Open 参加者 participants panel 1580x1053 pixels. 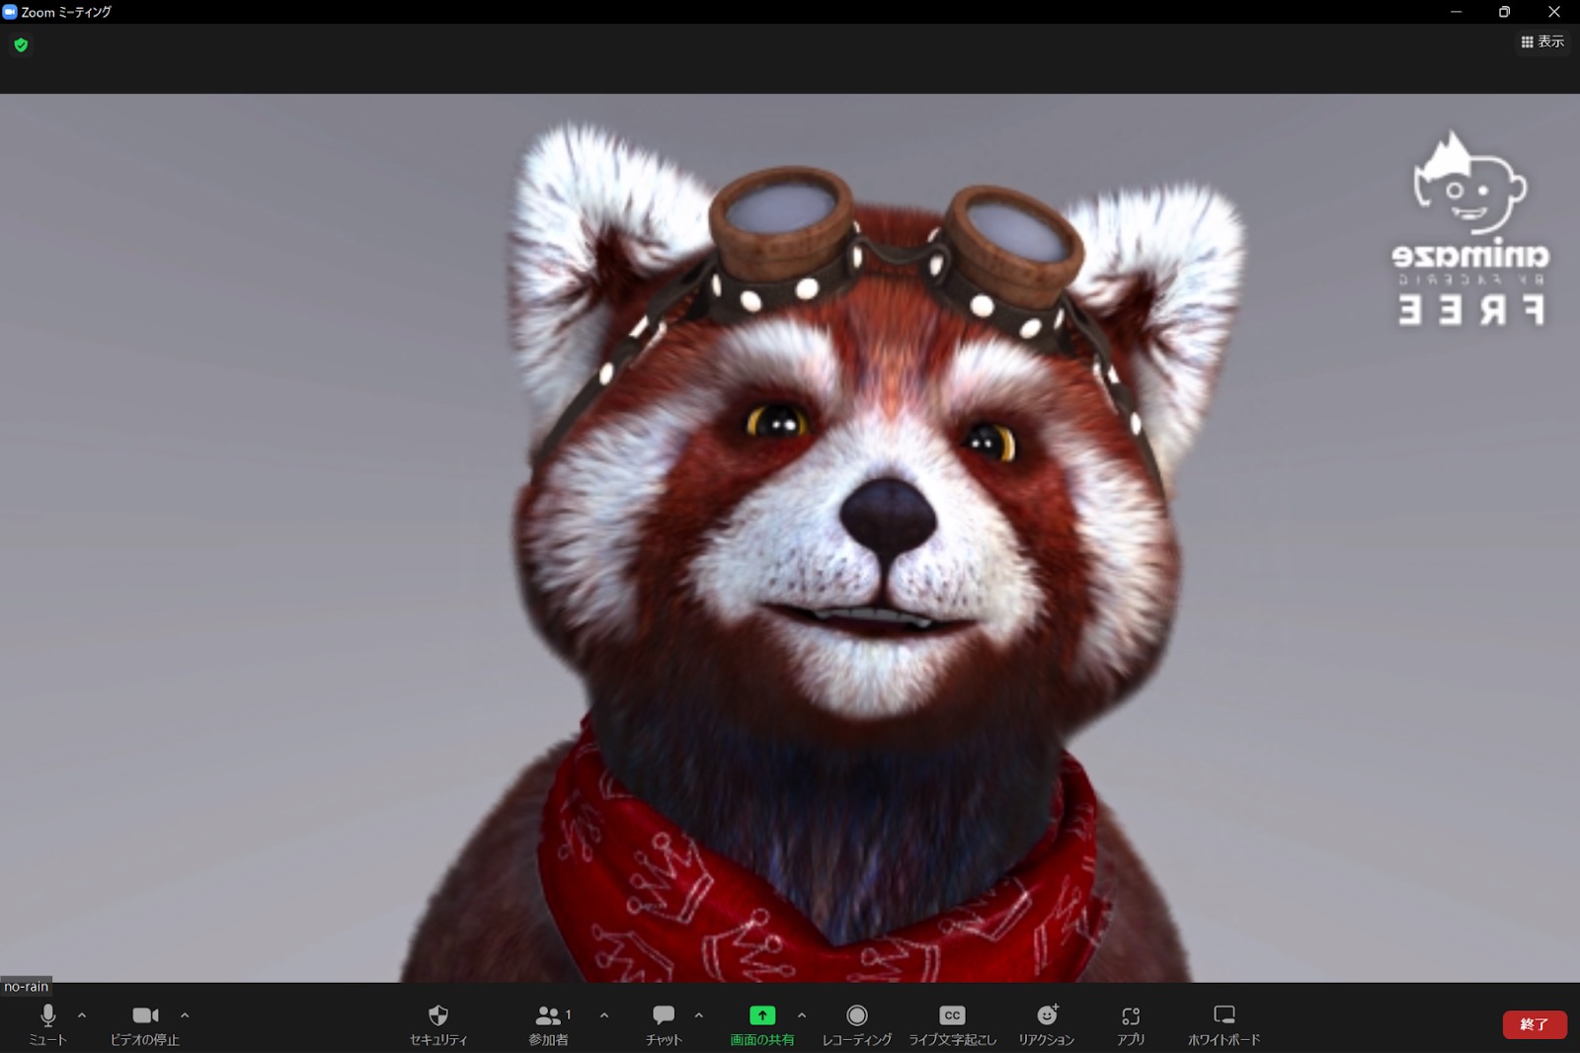coord(550,1024)
